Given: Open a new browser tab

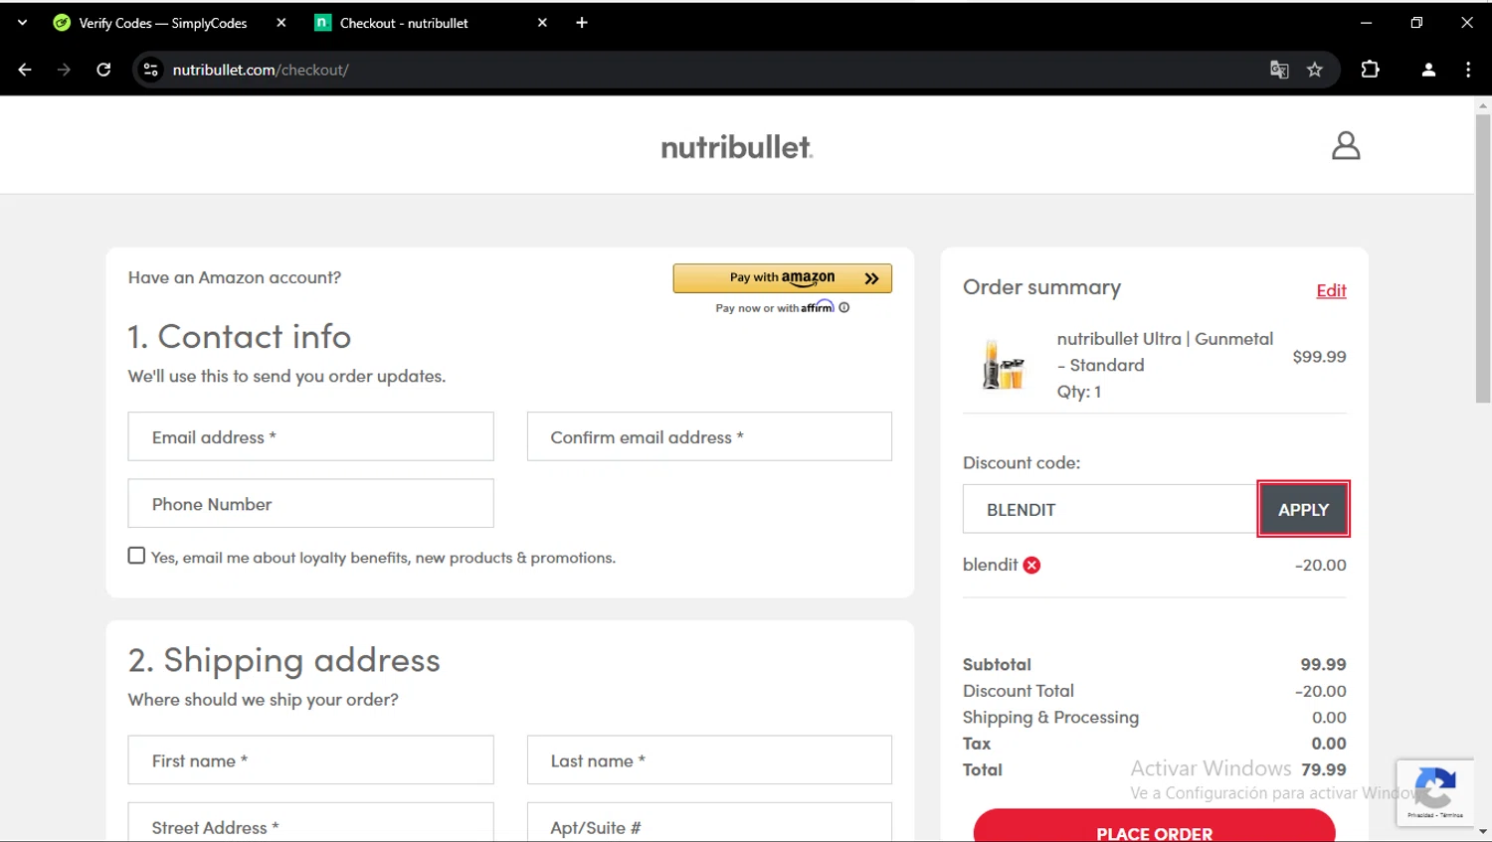Looking at the screenshot, I should point(582,23).
